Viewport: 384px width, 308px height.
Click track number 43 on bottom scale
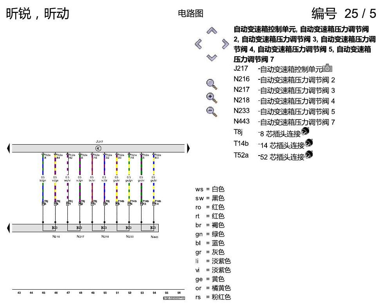tap(19, 293)
